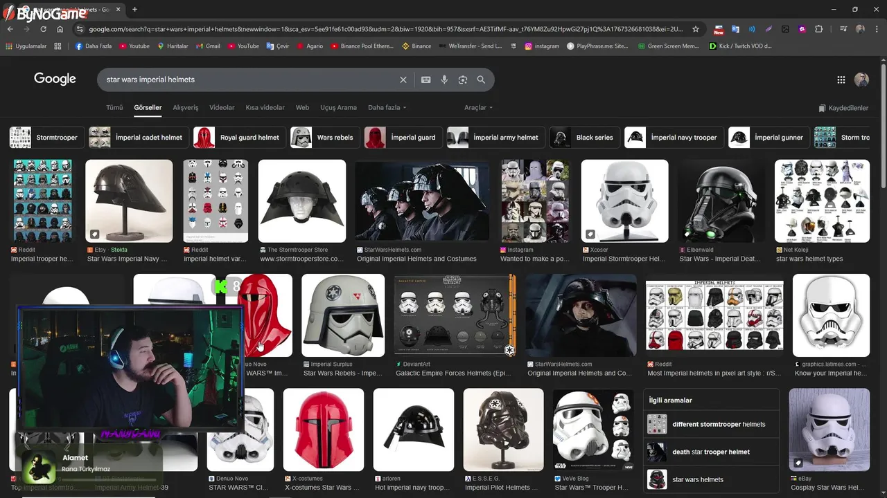887x498 pixels.
Task: Open the Imperial Surplus Star Wars Rebels image
Action: [x=343, y=315]
